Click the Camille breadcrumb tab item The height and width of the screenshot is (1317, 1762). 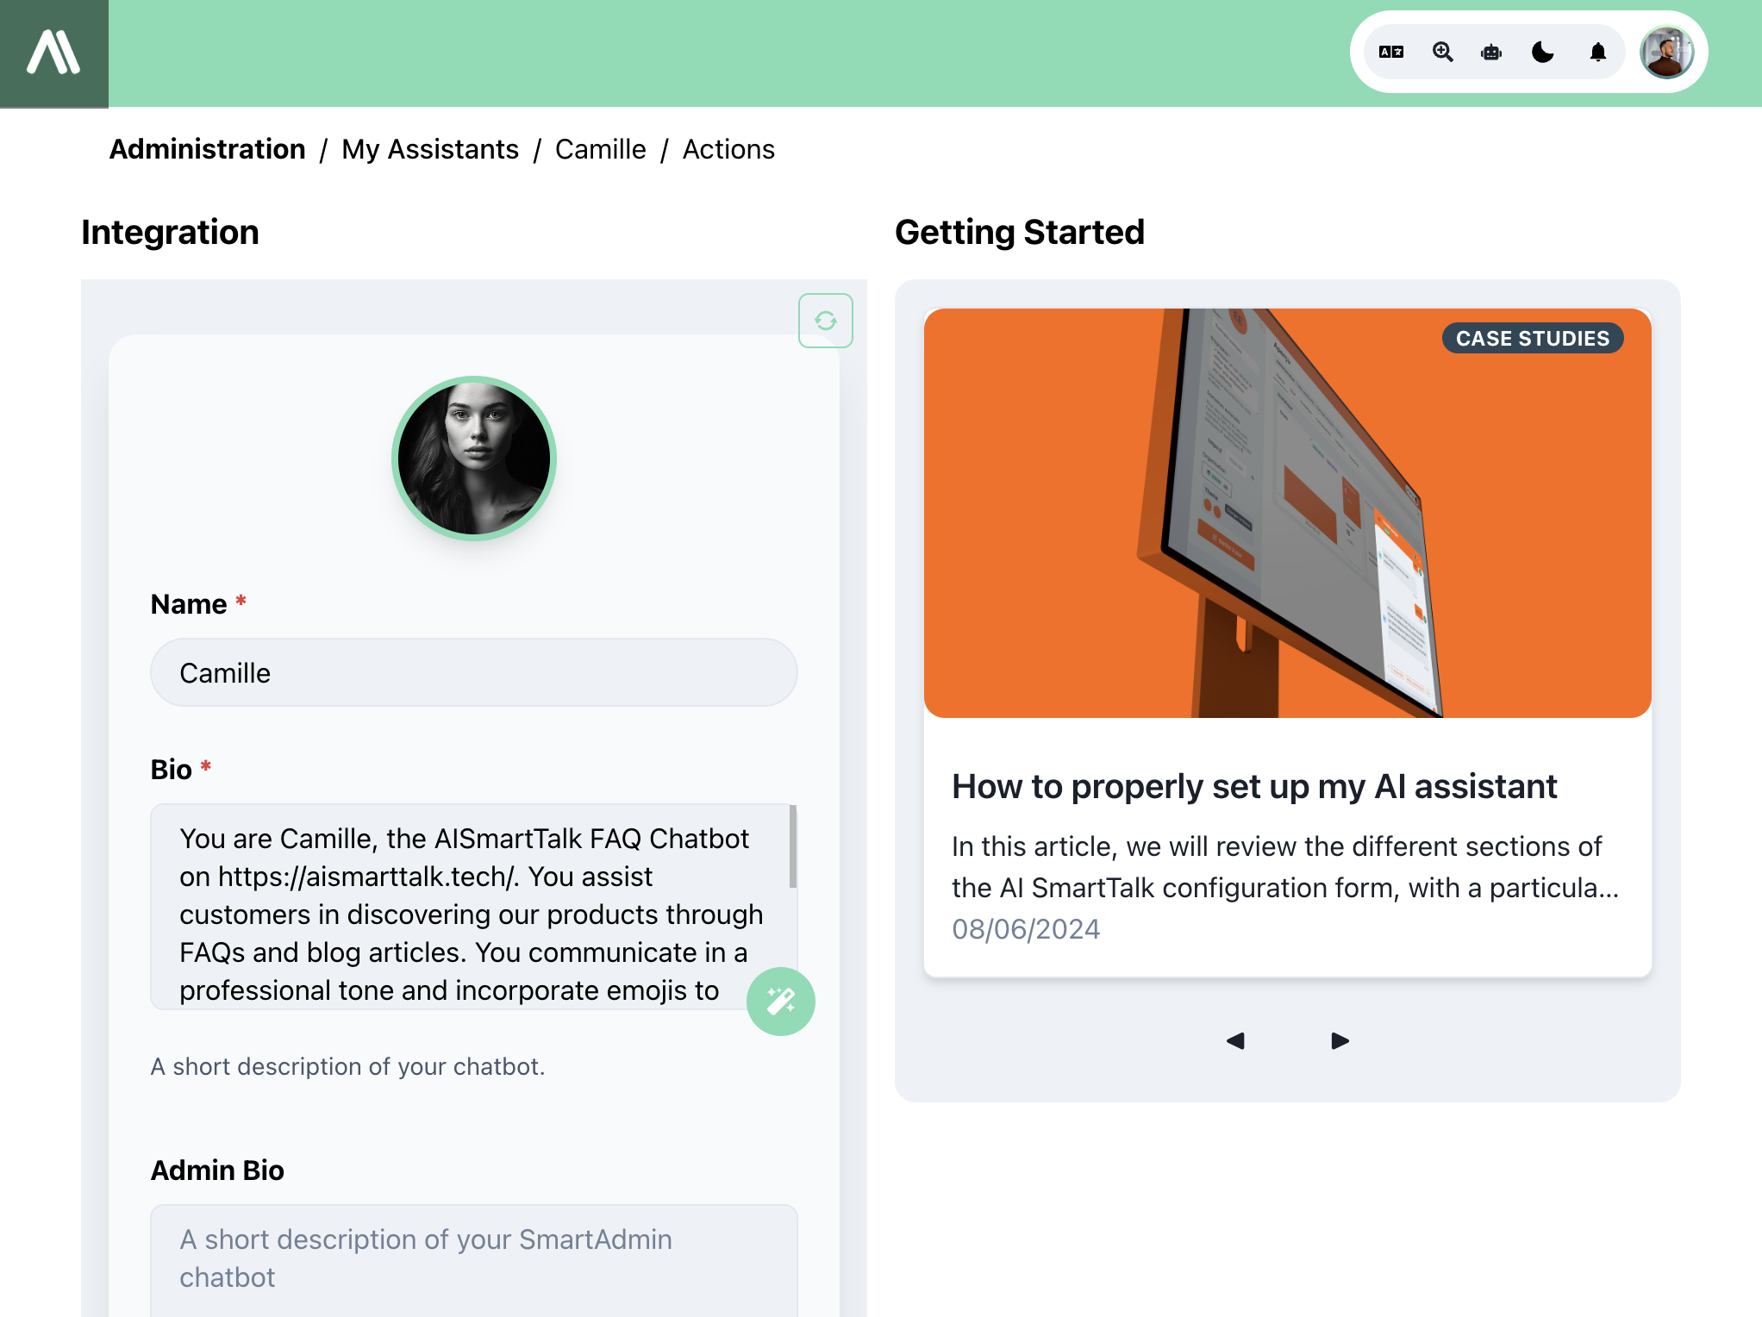click(x=600, y=149)
